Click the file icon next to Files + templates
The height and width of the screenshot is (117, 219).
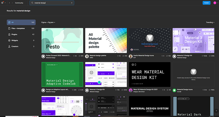coord(9,29)
